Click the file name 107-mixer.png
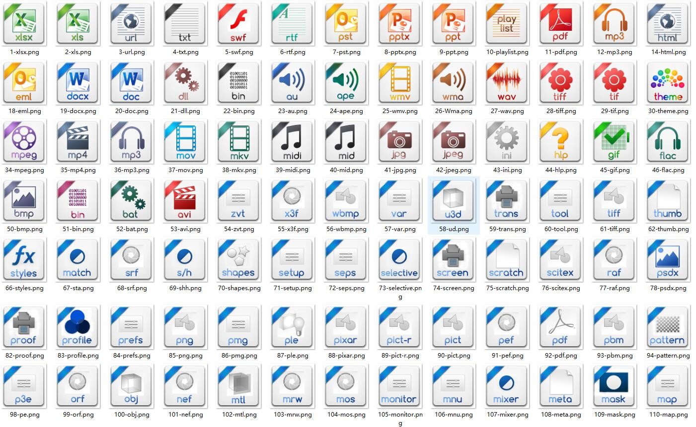This screenshot has height=427, width=696. pyautogui.click(x=507, y=415)
